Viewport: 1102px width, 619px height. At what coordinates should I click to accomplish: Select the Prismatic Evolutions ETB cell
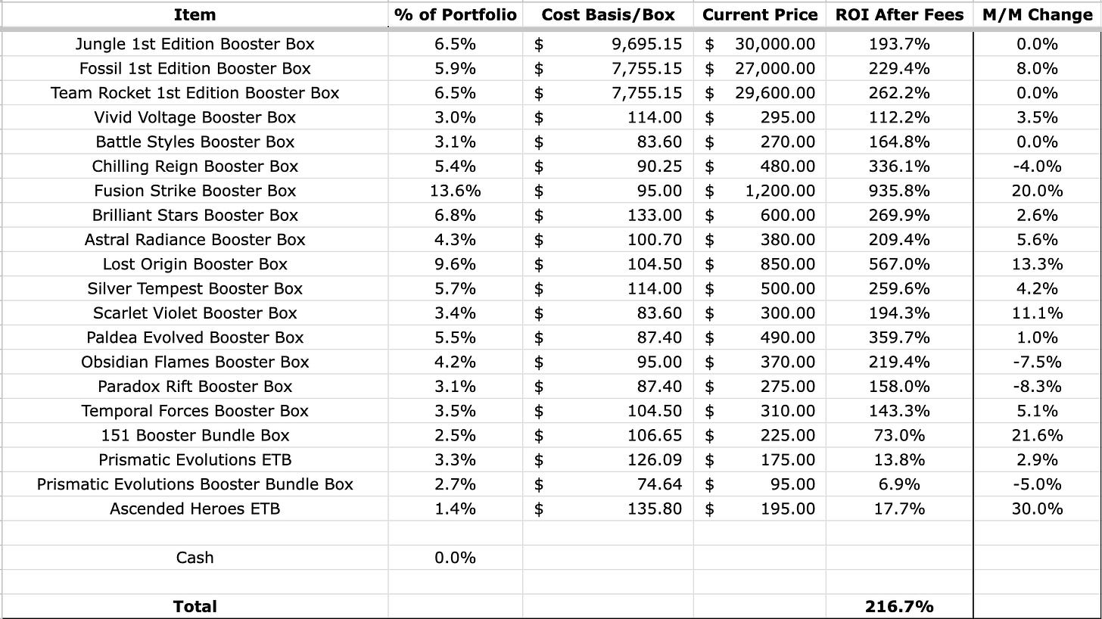(x=195, y=460)
